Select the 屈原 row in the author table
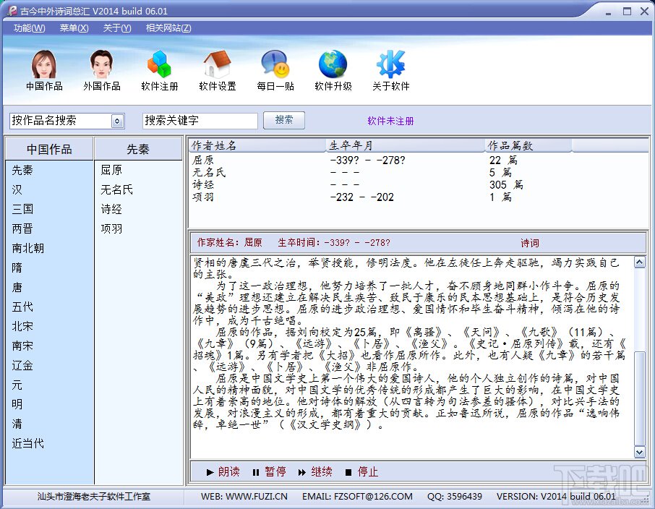655x509 pixels. [418, 160]
